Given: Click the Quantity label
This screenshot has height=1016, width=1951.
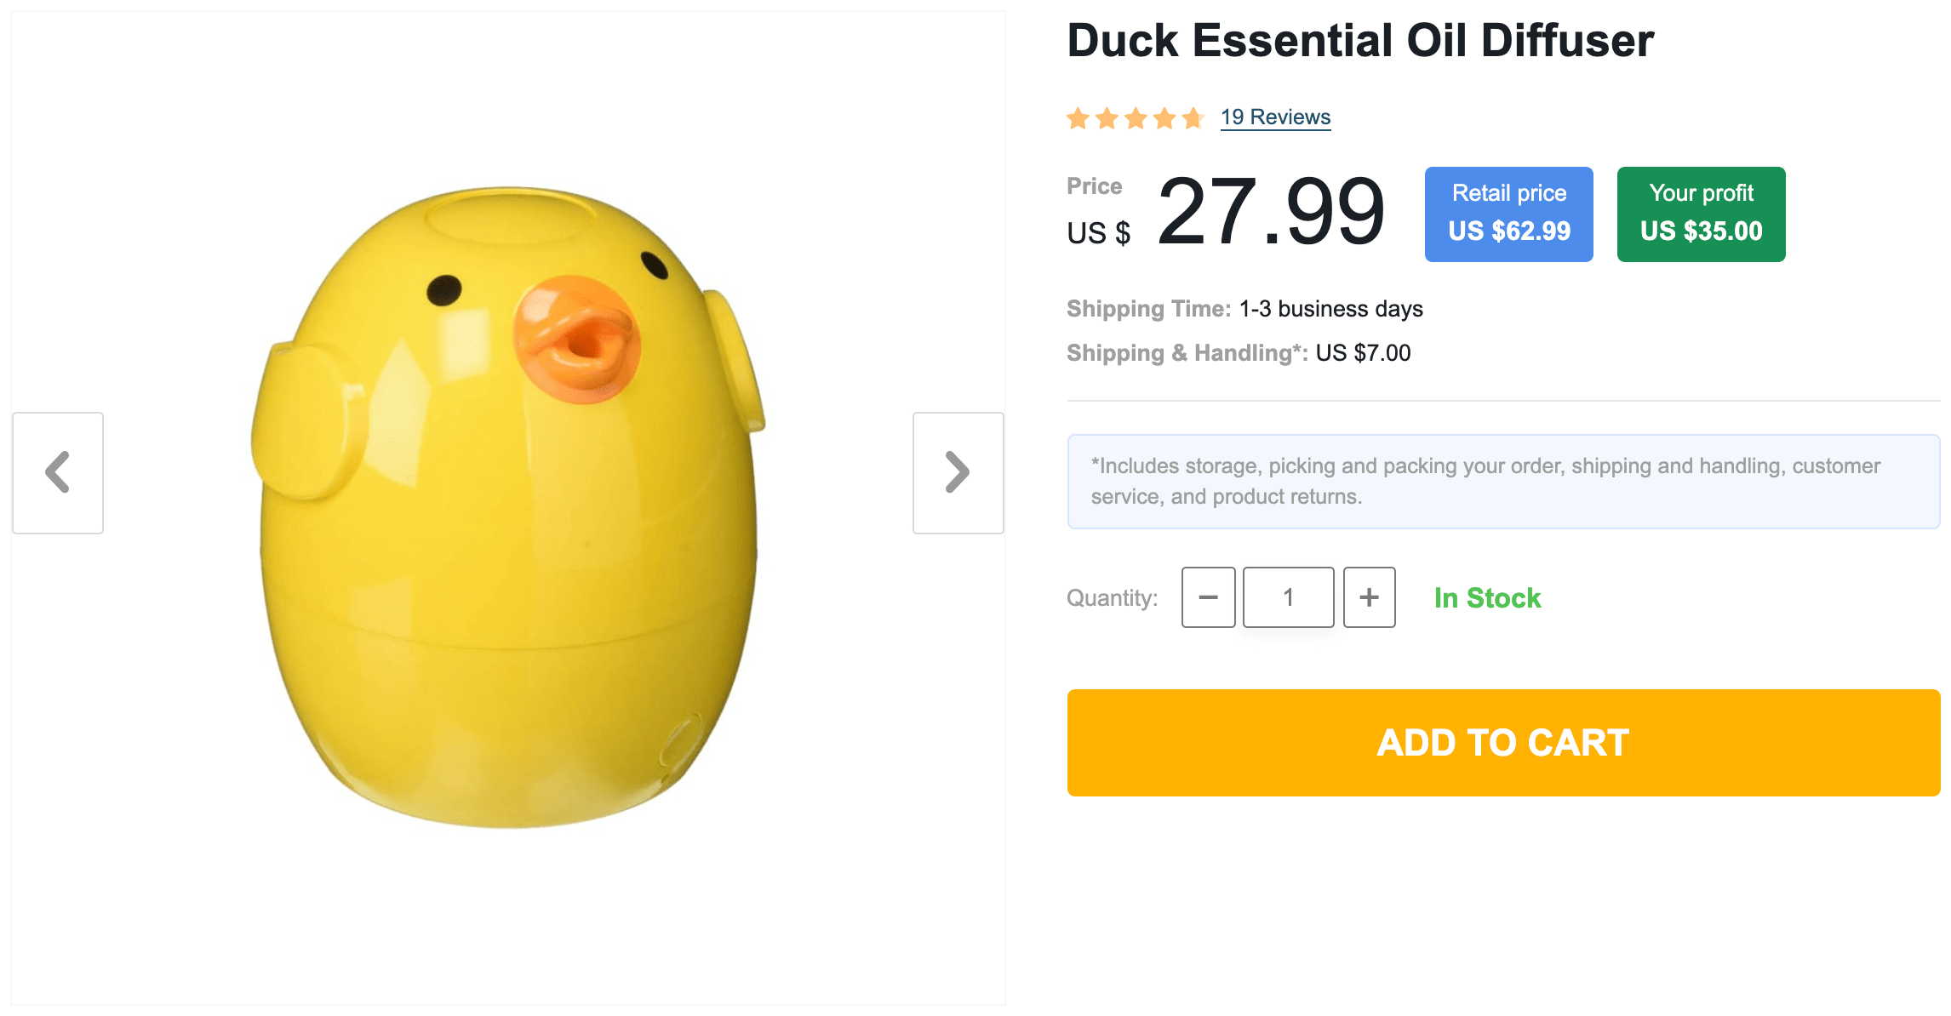Looking at the screenshot, I should pyautogui.click(x=1112, y=598).
